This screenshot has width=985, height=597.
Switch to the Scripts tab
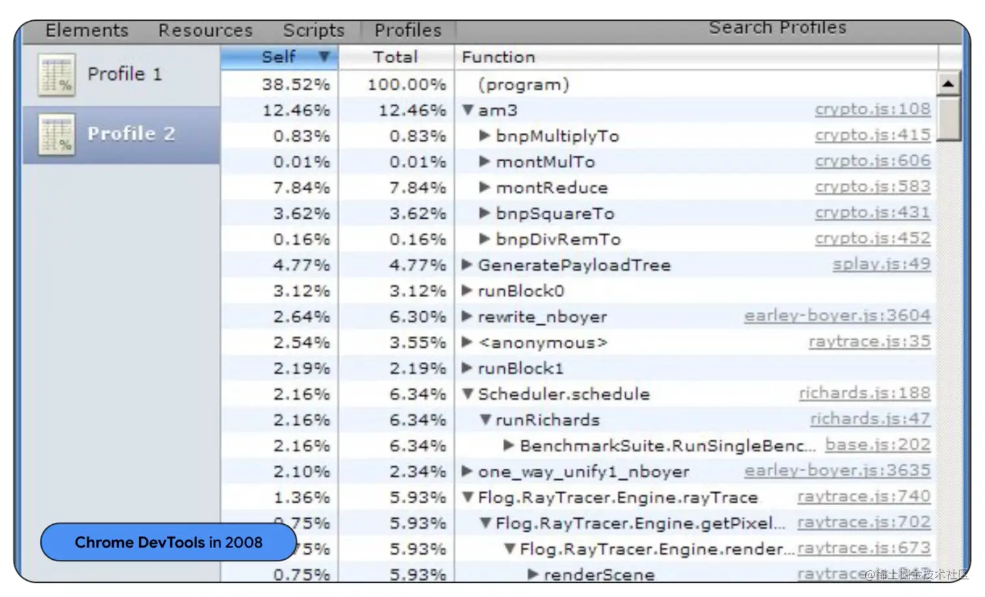313,31
